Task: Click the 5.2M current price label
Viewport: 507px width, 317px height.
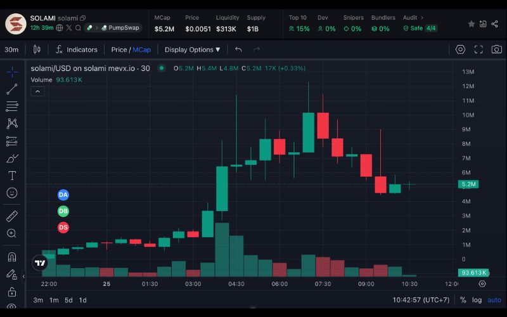Action: pos(468,184)
